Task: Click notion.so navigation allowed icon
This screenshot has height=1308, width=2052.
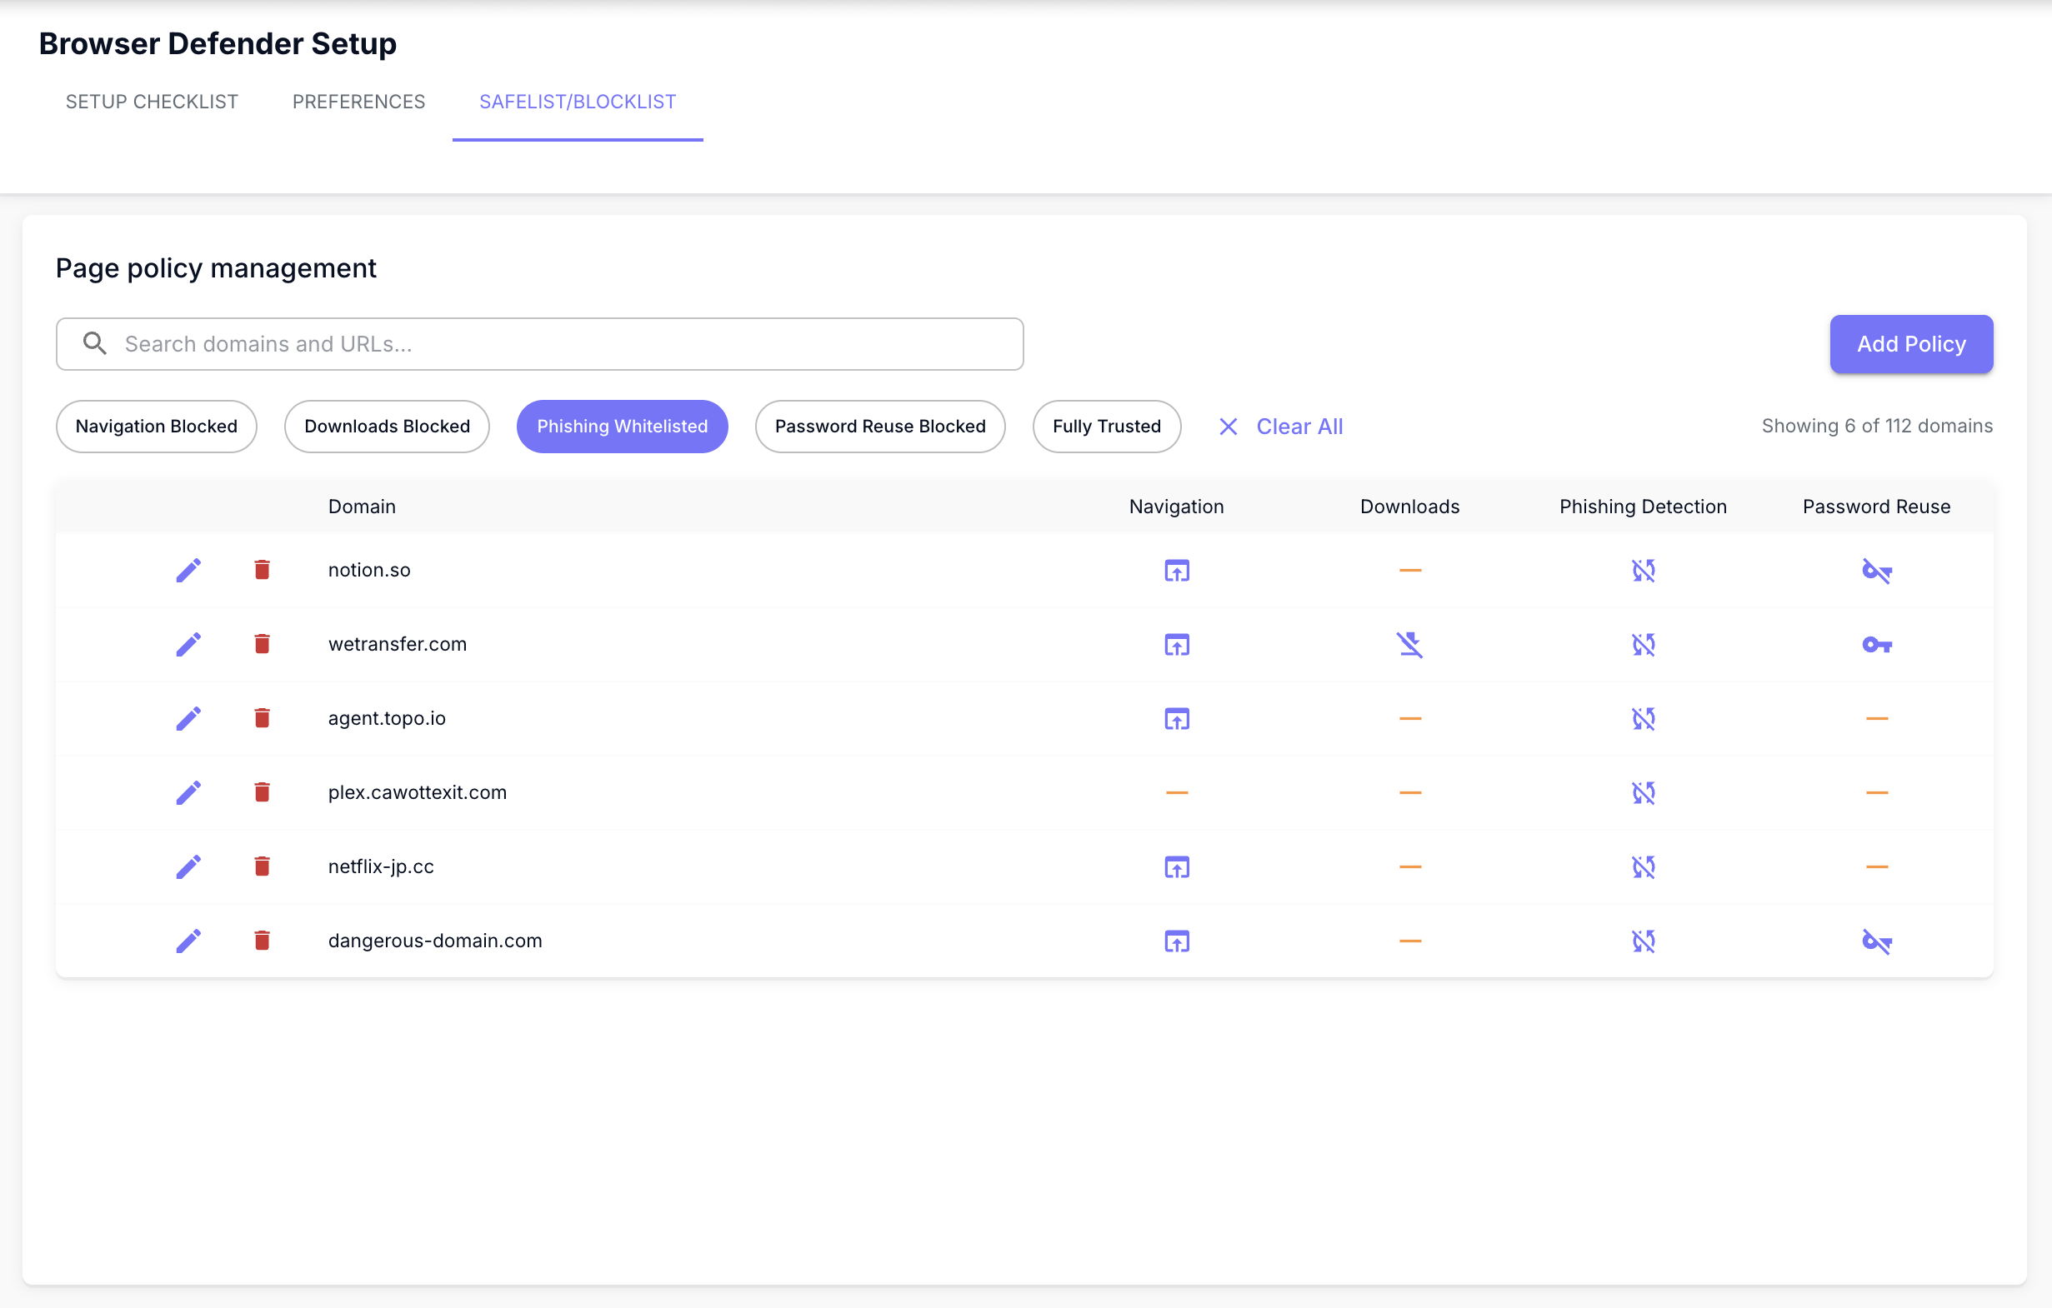Action: point(1176,570)
